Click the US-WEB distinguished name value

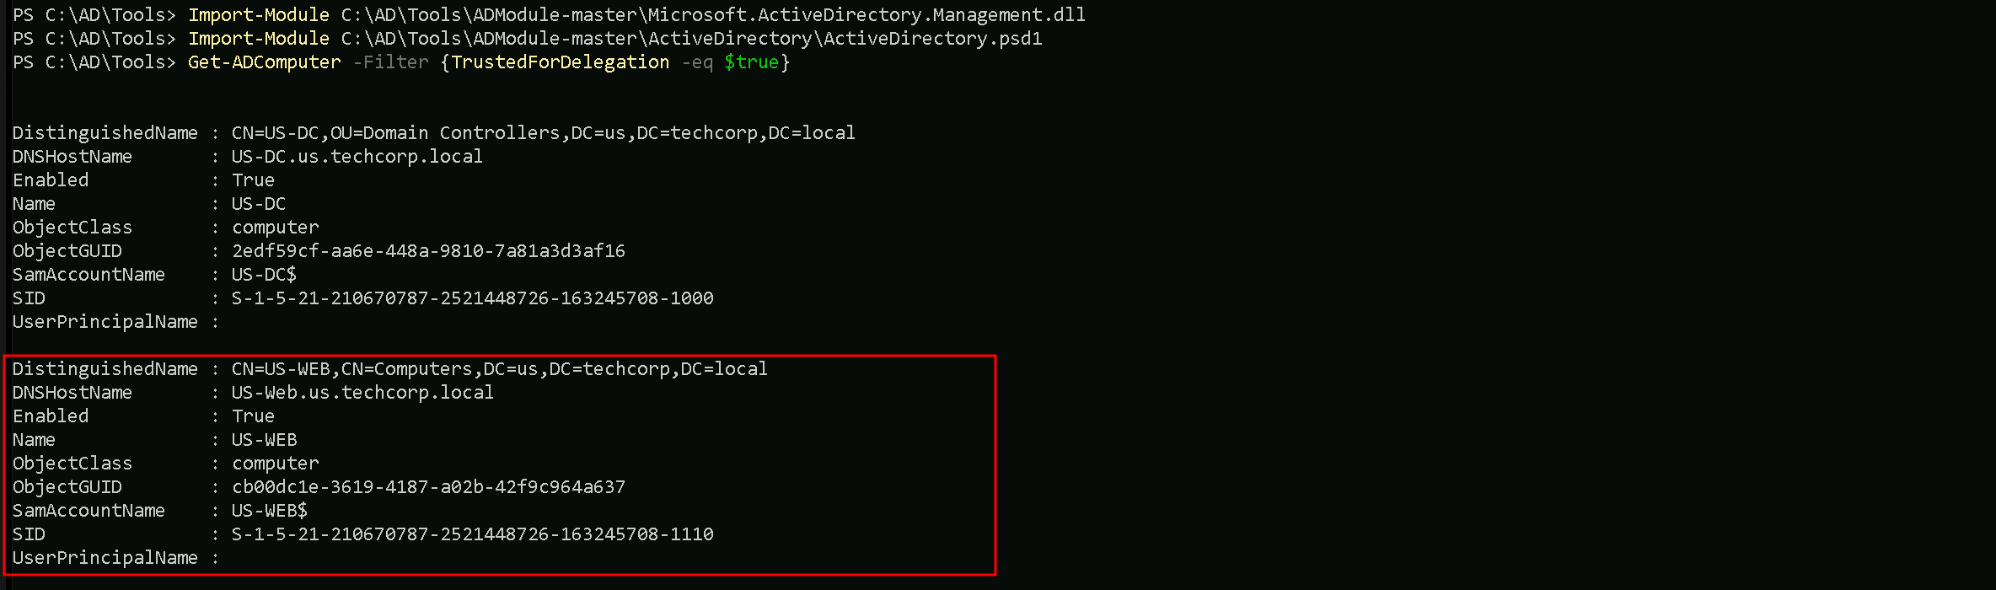(499, 369)
